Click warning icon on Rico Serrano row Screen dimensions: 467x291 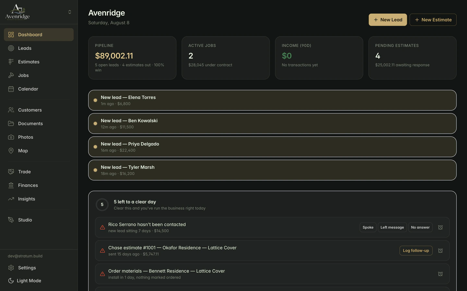click(x=102, y=227)
